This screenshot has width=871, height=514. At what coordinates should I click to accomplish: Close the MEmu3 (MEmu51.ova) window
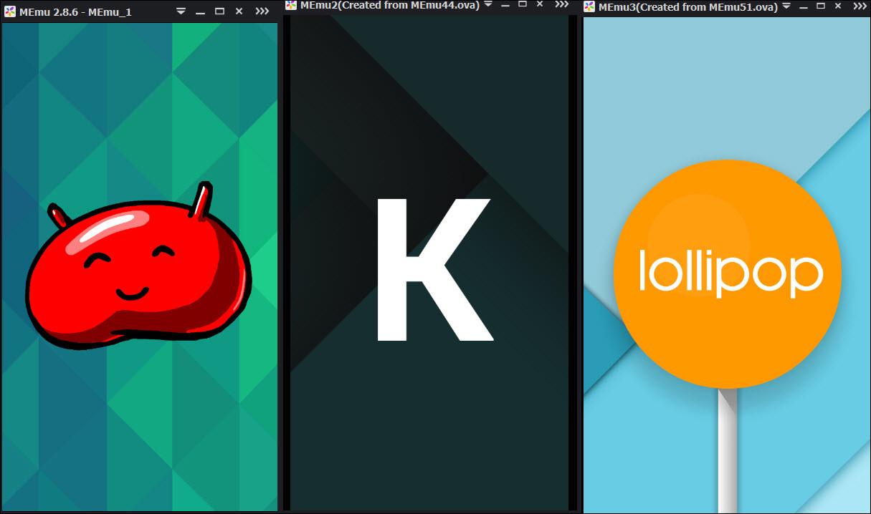[x=839, y=6]
